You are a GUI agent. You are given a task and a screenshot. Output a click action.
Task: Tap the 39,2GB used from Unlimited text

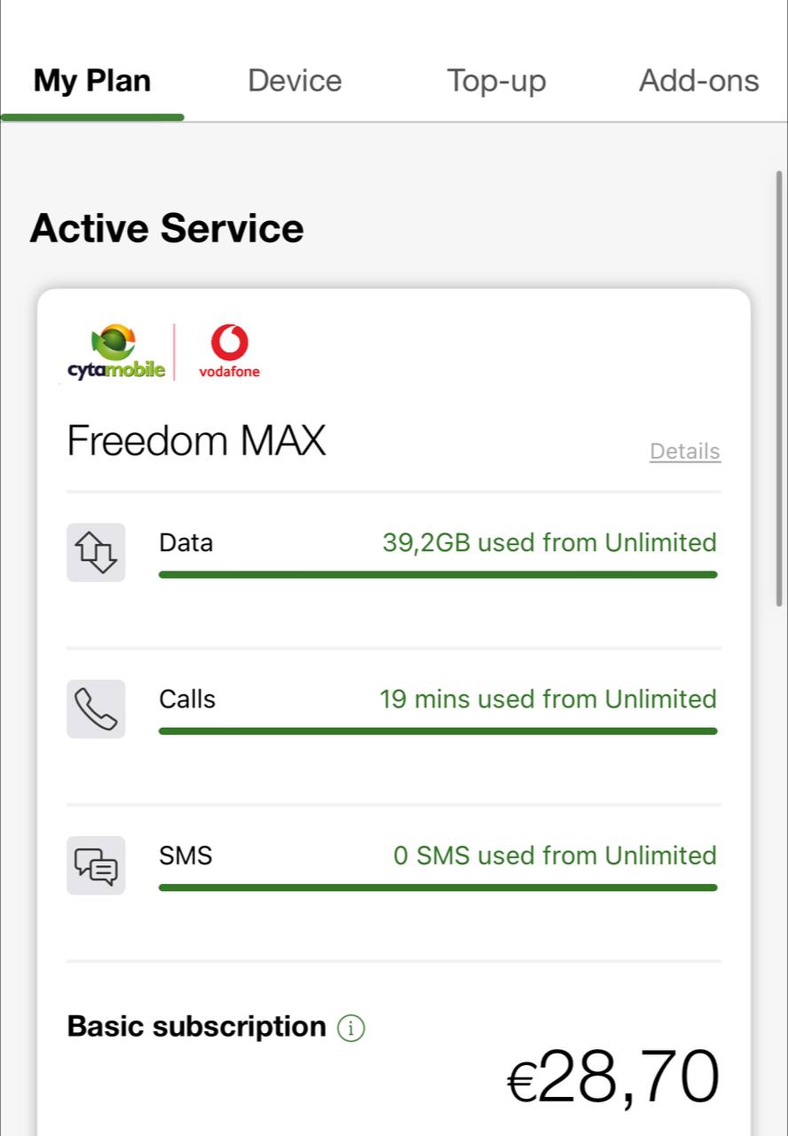click(549, 542)
